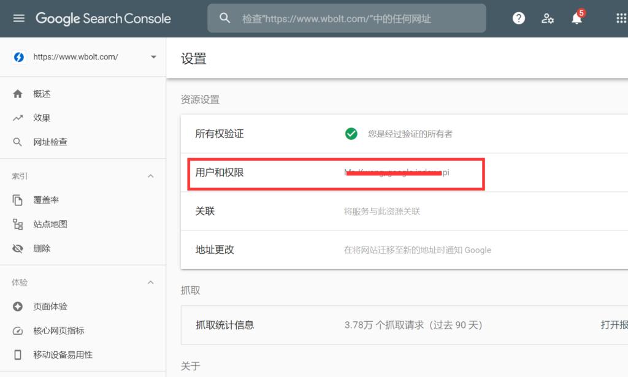Click the 页面体验 circle-plus icon

pos(18,307)
